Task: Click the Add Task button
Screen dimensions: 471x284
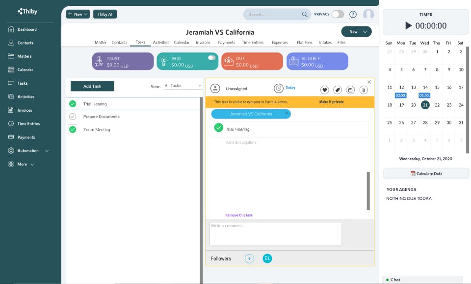Action: (x=92, y=86)
